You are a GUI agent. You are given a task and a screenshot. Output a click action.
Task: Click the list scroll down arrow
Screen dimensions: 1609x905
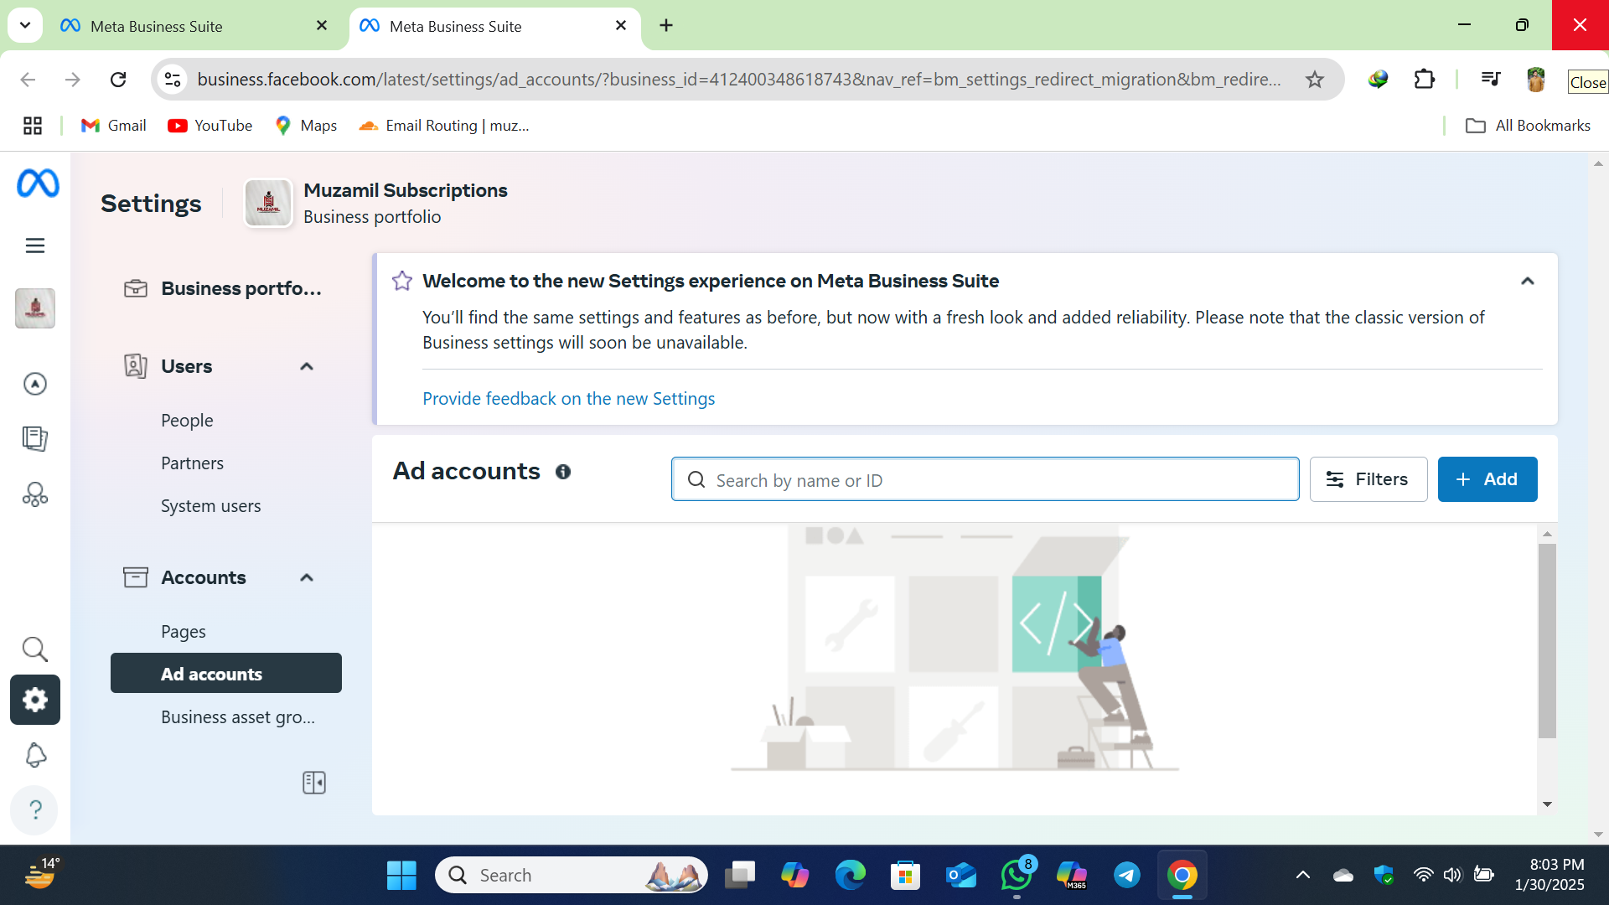(x=1547, y=804)
